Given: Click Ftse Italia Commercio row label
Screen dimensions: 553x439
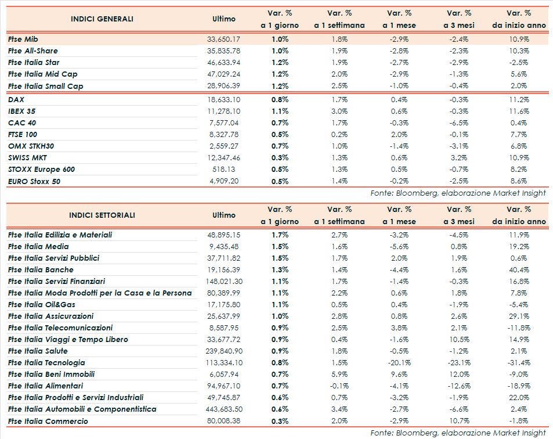Looking at the screenshot, I should pyautogui.click(x=48, y=421).
